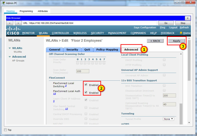Select the Advanced tab
The height and width of the screenshot is (136, 197).
pyautogui.click(x=131, y=49)
